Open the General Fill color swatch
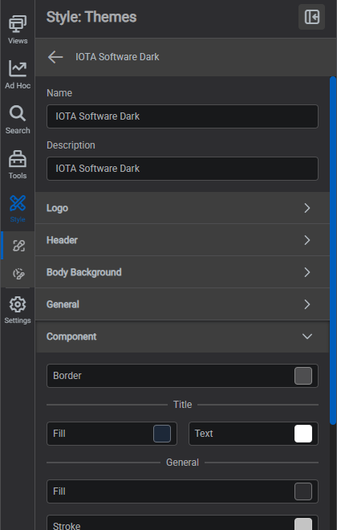 point(302,491)
